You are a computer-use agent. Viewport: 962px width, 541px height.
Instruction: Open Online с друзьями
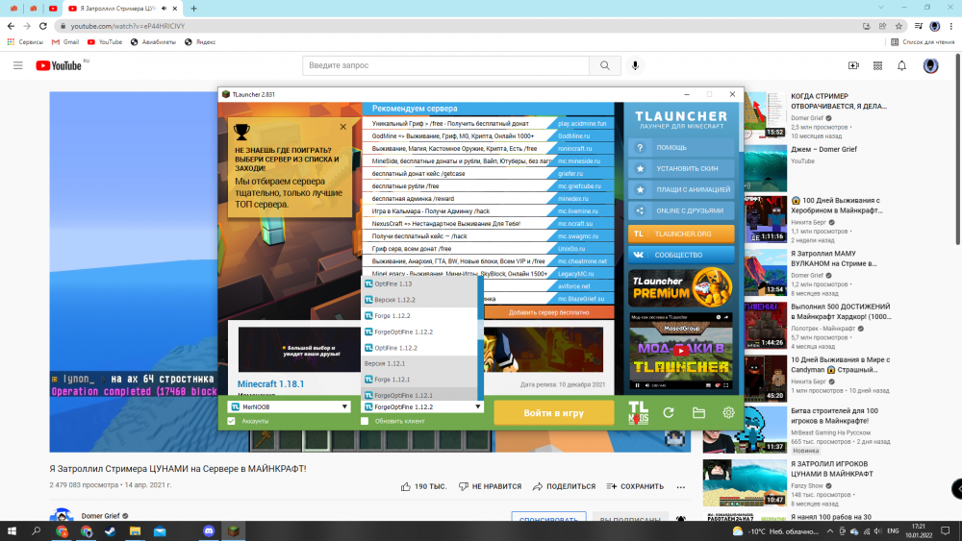tap(681, 210)
